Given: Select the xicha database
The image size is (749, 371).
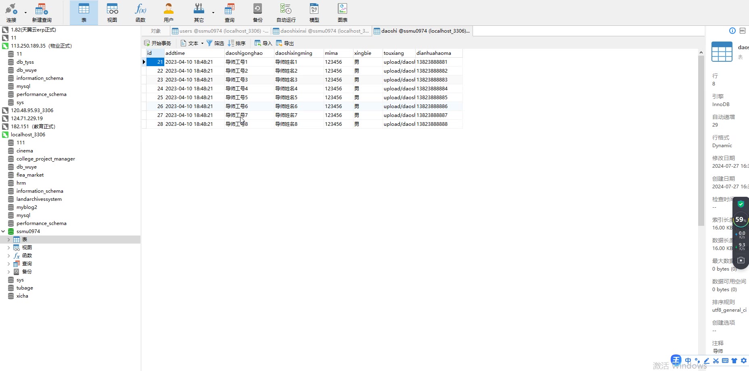Looking at the screenshot, I should coord(22,296).
